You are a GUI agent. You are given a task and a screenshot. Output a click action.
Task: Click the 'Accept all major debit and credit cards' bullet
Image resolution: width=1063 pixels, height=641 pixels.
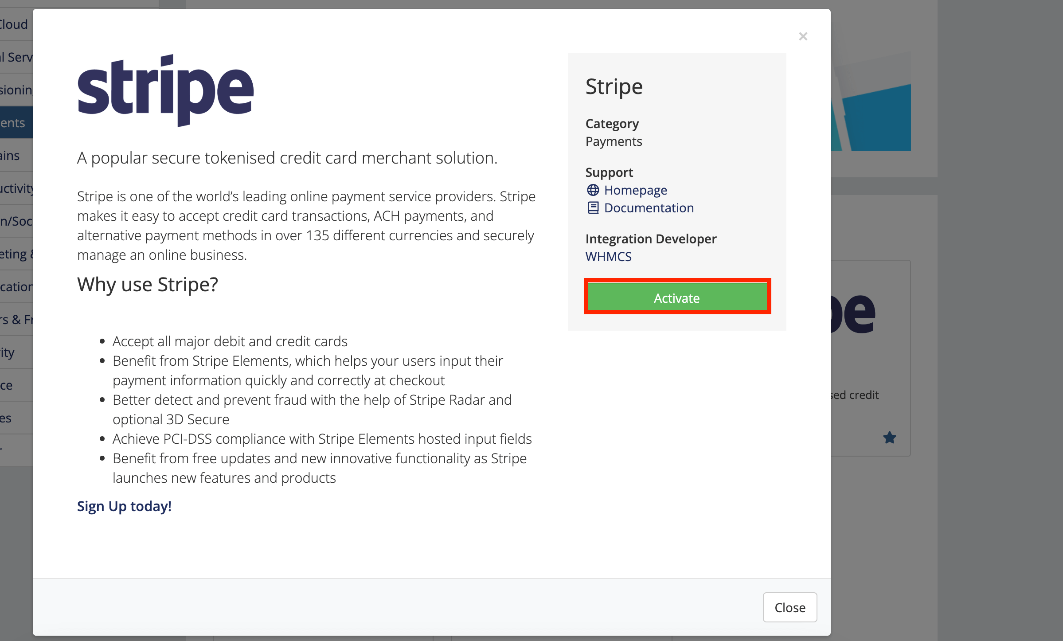pos(230,341)
